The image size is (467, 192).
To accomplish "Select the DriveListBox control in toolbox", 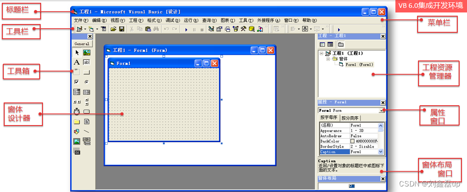I will pos(87,112).
